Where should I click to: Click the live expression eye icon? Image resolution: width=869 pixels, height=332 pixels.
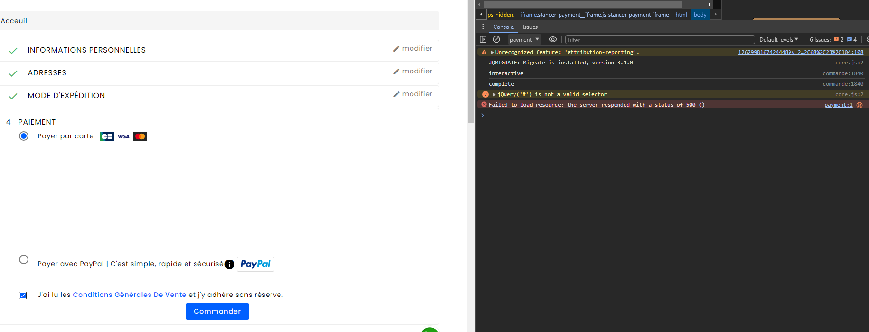point(553,40)
